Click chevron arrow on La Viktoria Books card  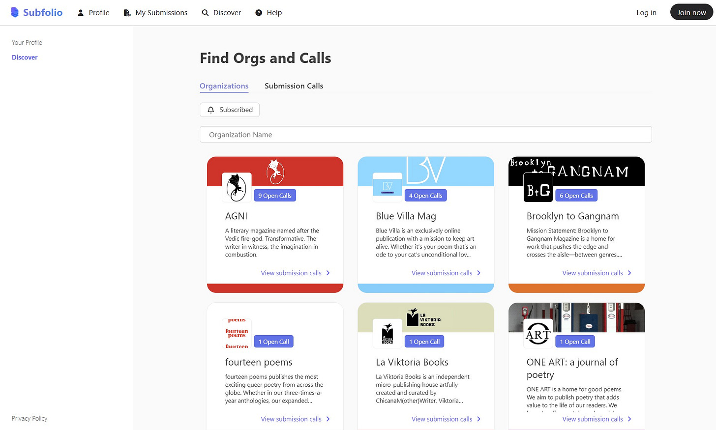tap(479, 419)
